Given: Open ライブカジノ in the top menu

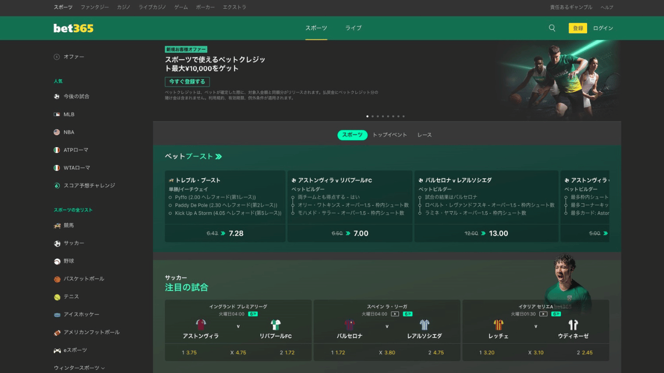Looking at the screenshot, I should coord(153,7).
